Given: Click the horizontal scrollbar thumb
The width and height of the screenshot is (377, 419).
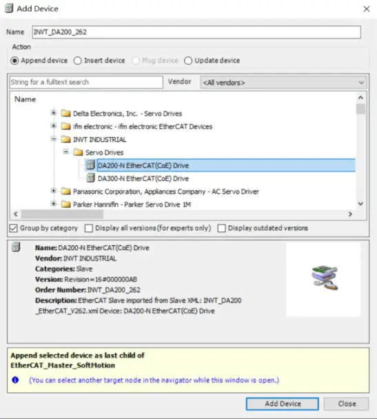Looking at the screenshot, I should (62, 214).
